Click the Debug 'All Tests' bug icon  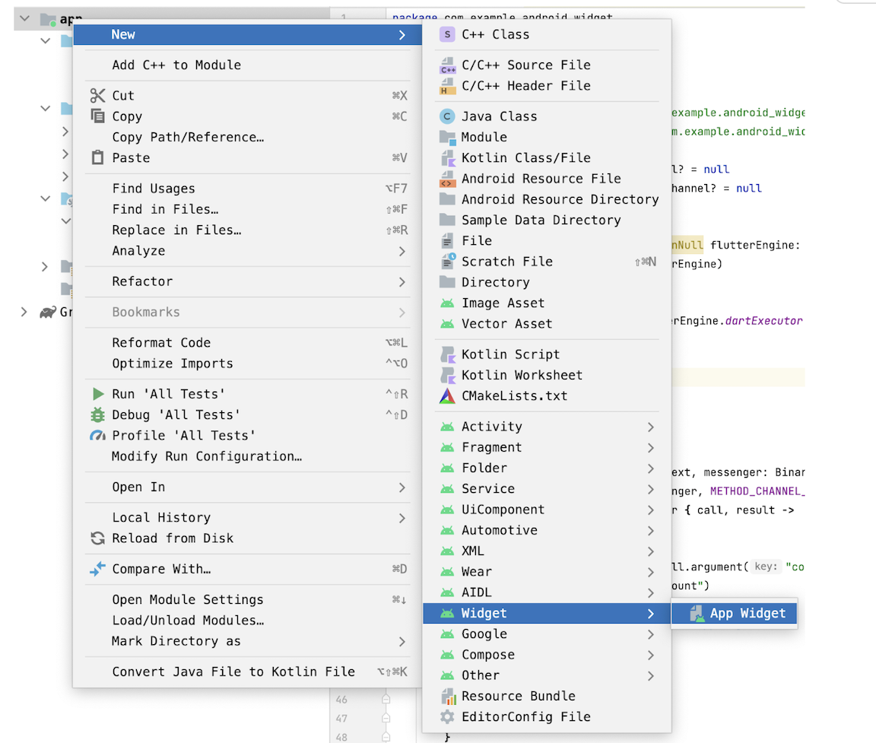tap(97, 415)
